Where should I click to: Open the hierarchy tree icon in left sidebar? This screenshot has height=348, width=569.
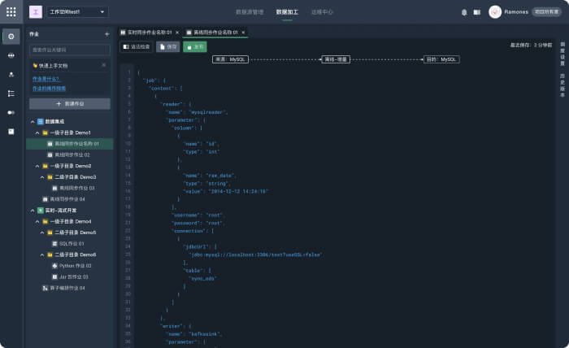[11, 94]
